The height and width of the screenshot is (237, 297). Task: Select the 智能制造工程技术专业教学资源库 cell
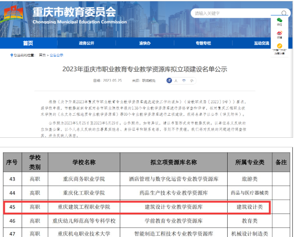173,233
